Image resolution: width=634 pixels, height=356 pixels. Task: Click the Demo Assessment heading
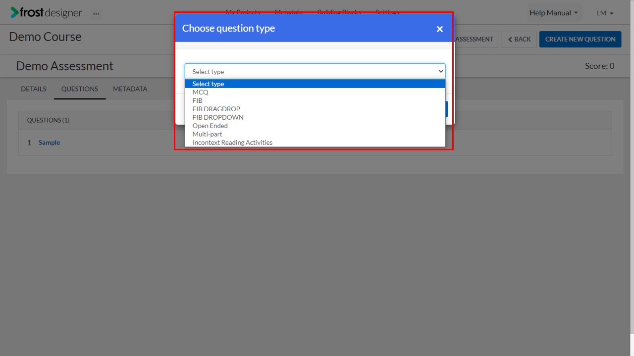coord(65,66)
